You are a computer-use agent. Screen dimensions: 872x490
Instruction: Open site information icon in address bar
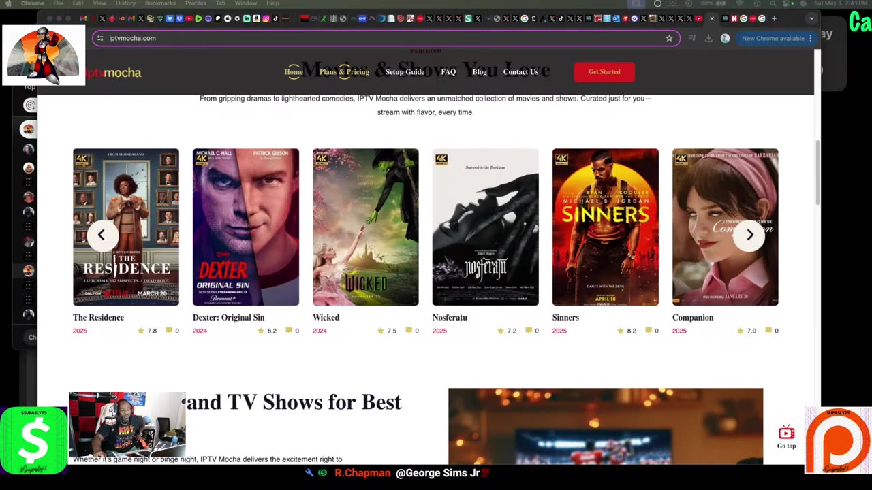[x=100, y=38]
